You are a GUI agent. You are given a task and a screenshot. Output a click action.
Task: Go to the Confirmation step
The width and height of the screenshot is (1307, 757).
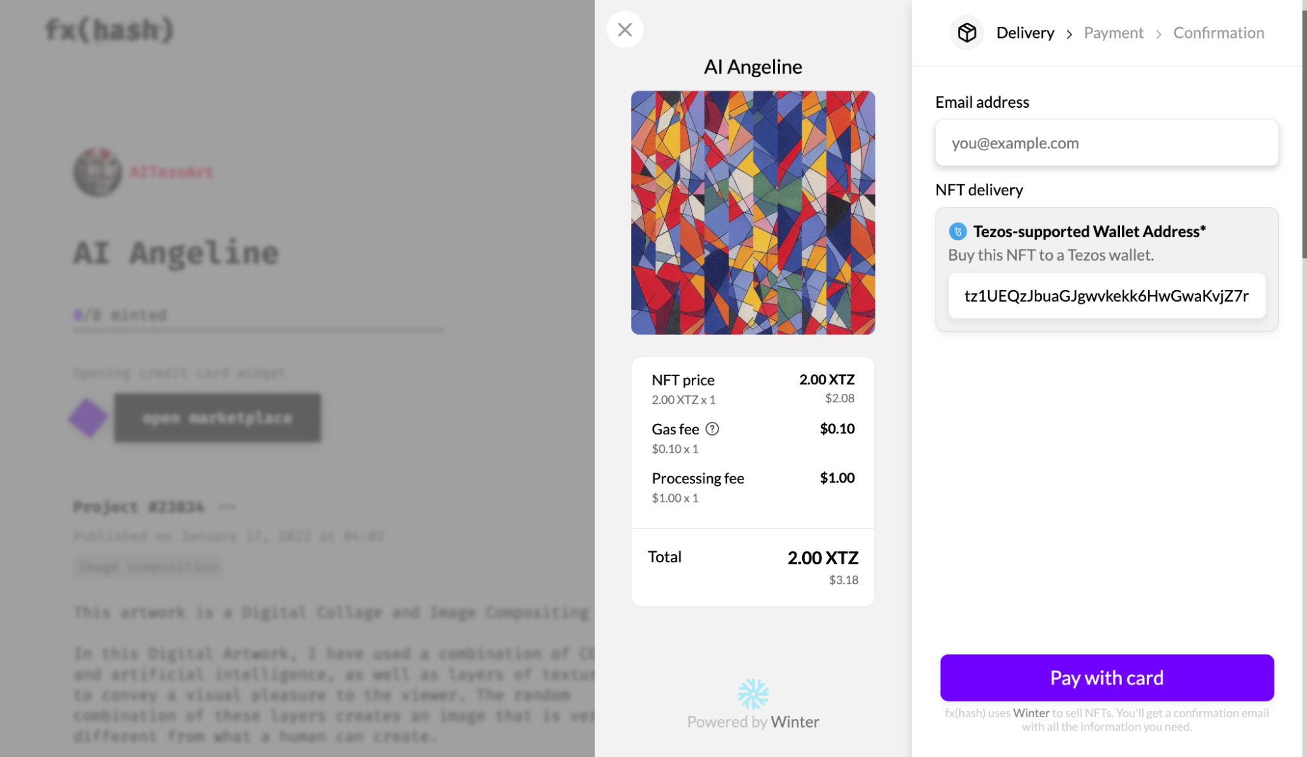click(x=1218, y=33)
